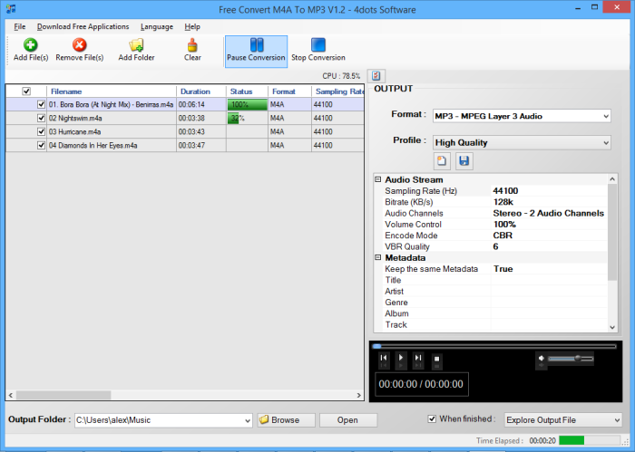This screenshot has height=452, width=635.
Task: Sort by the Duration column header
Action: [201, 91]
